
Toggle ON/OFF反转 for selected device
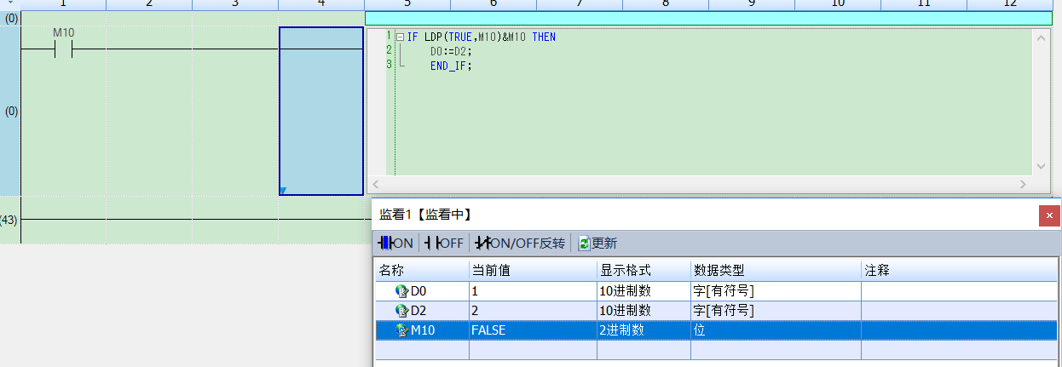(520, 243)
